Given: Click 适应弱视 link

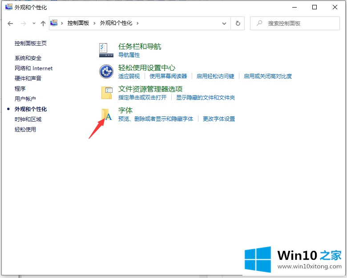Looking at the screenshot, I should pos(129,76).
